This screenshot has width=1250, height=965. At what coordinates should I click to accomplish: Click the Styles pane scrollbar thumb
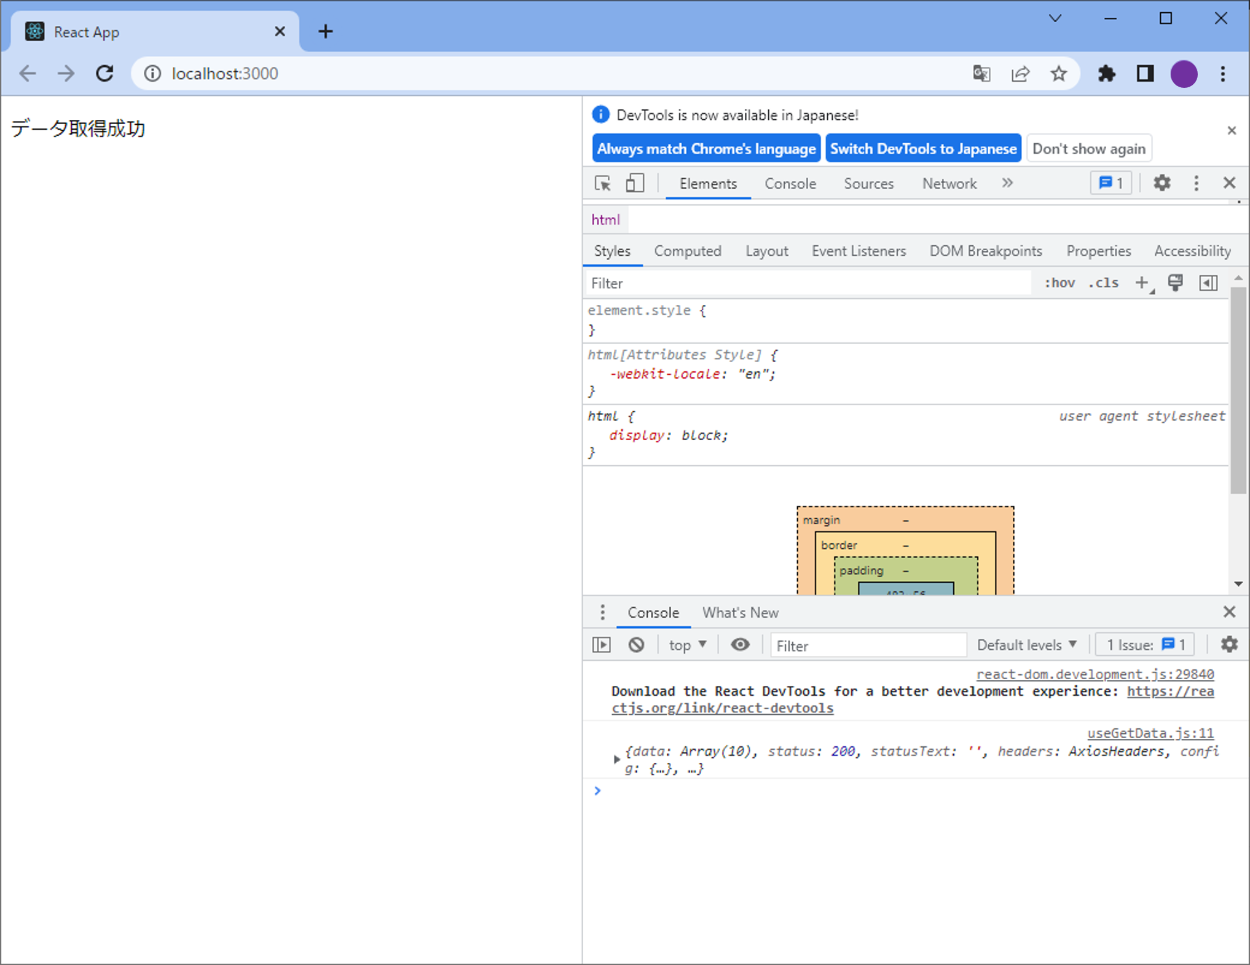coord(1238,390)
